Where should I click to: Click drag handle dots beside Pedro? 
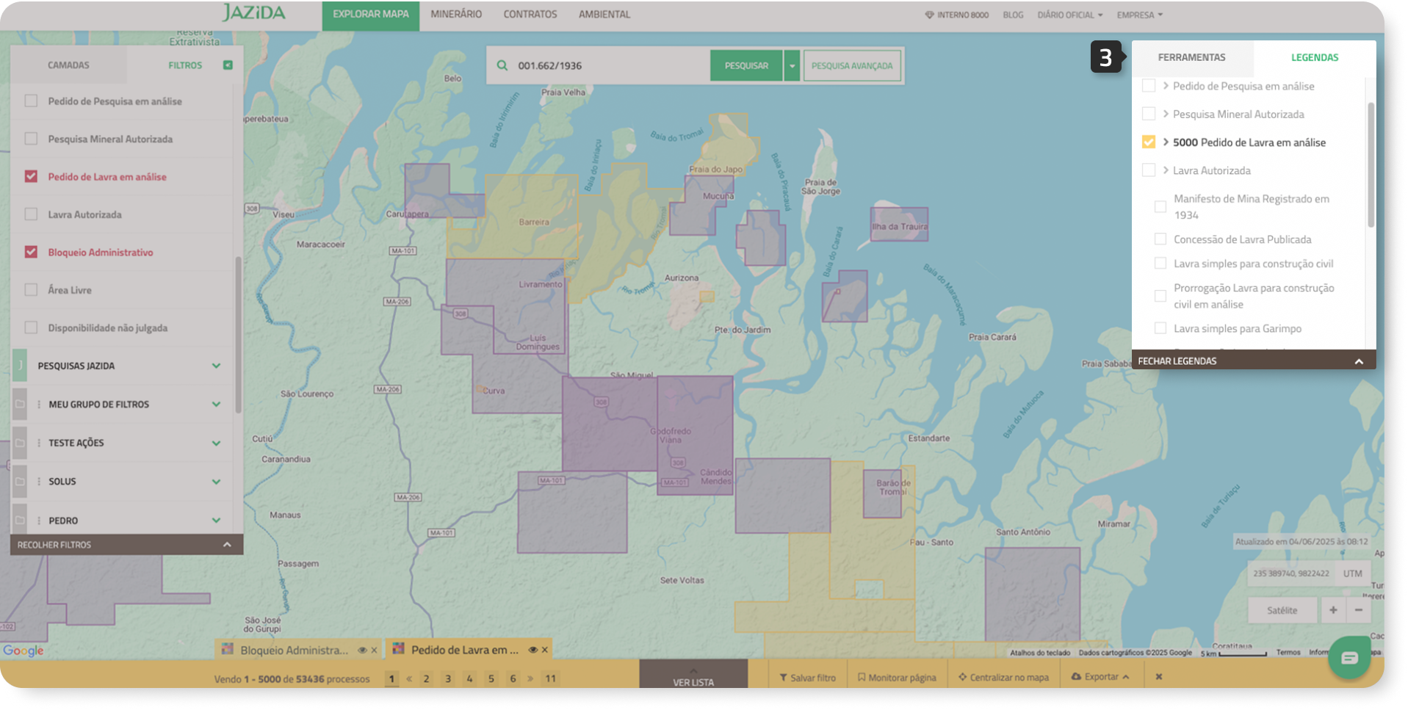(x=39, y=521)
